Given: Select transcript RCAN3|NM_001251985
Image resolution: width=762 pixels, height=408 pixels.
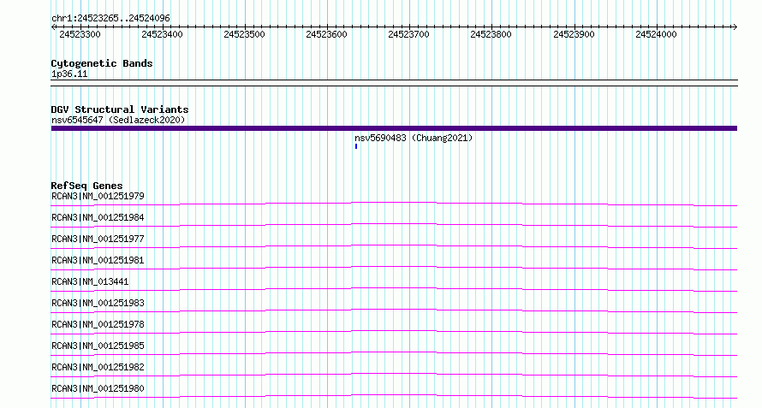Looking at the screenshot, I should point(98,346).
